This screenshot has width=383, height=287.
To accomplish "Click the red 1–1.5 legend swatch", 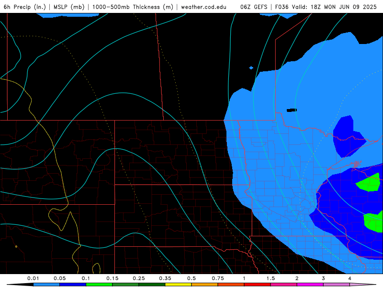I will (x=258, y=285).
